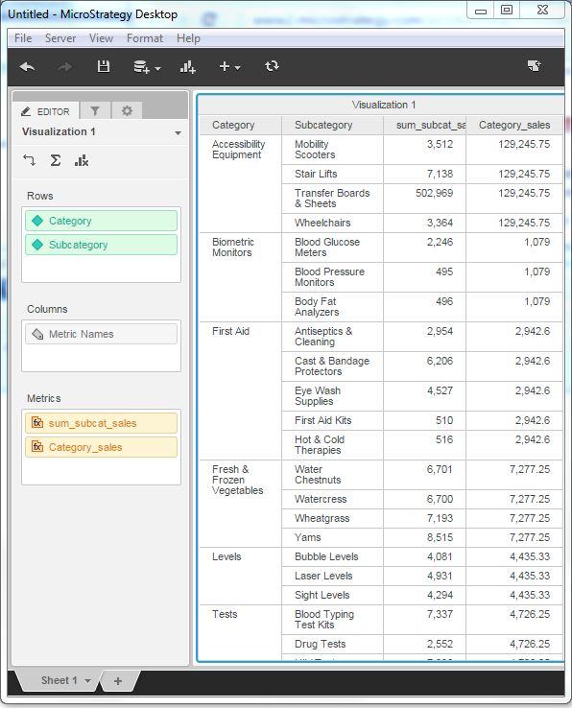Click the remove chart data icon
The width and height of the screenshot is (572, 708).
pos(82,160)
